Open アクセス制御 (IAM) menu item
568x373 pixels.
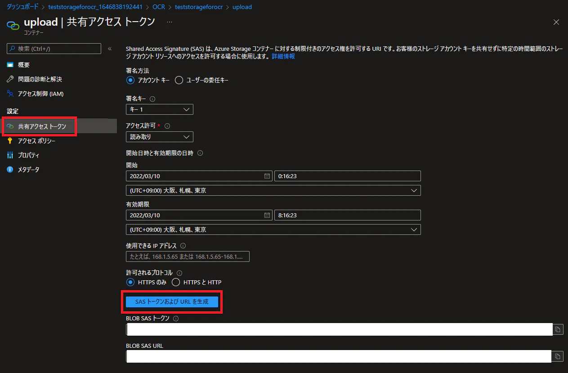tap(40, 94)
